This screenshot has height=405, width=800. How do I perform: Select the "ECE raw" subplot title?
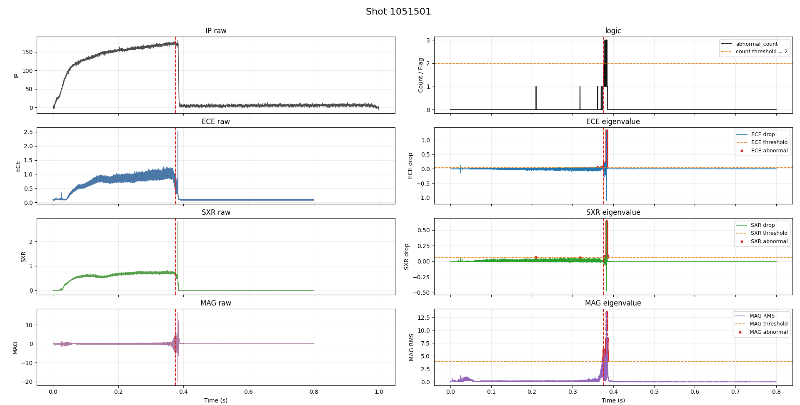pos(216,122)
